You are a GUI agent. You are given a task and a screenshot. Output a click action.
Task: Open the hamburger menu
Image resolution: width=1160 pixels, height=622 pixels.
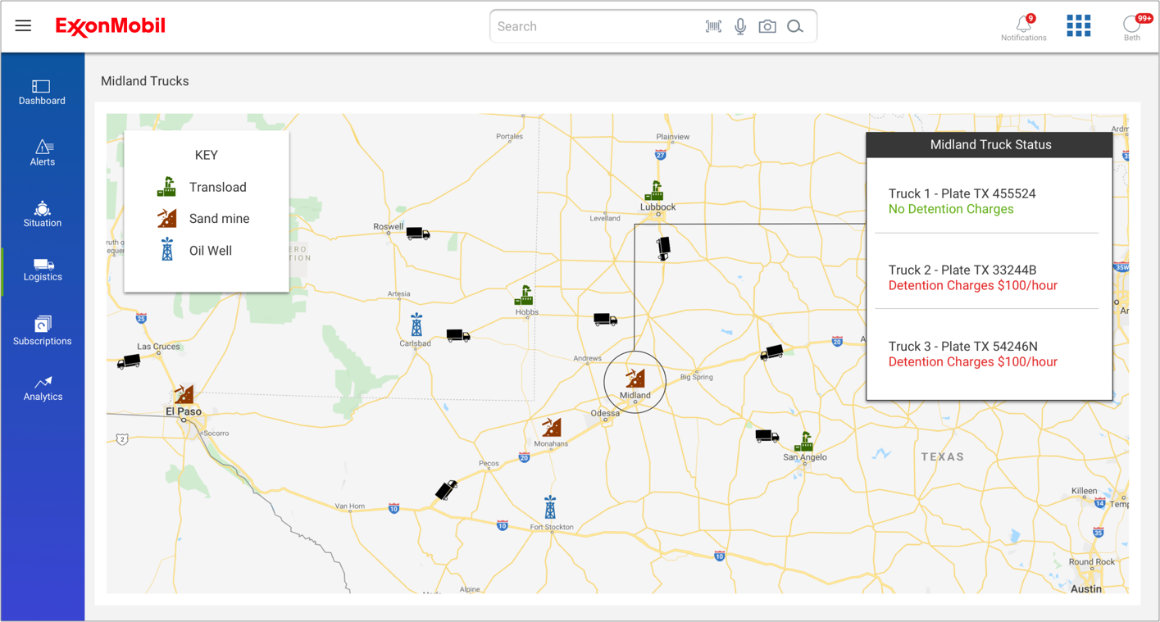(x=23, y=26)
